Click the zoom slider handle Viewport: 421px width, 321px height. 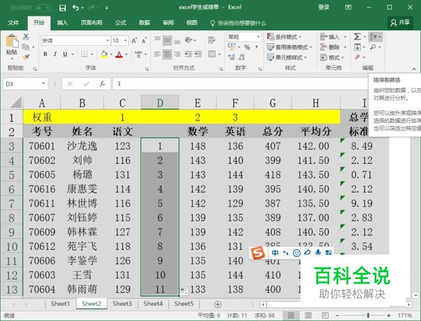pyautogui.click(x=368, y=316)
